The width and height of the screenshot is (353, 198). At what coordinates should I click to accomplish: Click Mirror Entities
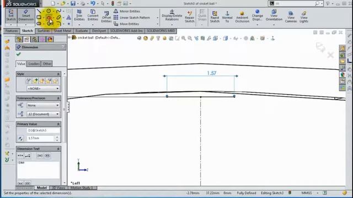(127, 11)
